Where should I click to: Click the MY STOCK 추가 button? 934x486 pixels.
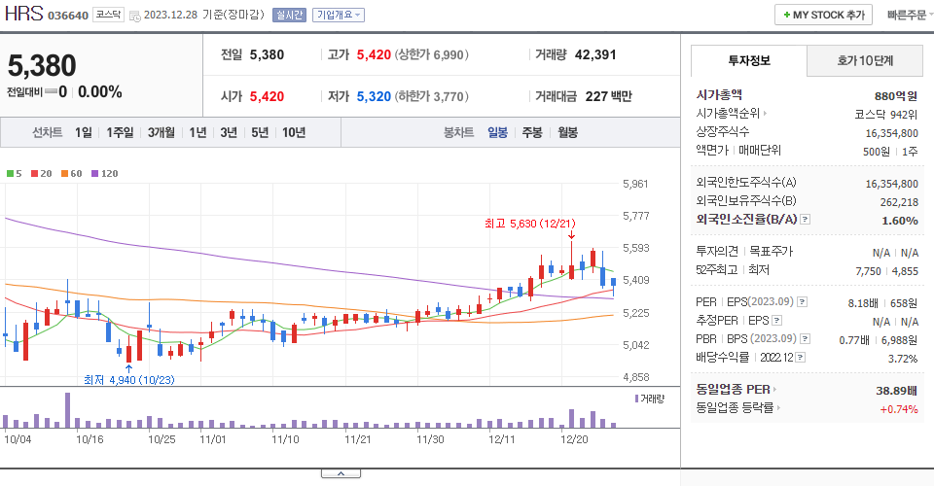823,15
